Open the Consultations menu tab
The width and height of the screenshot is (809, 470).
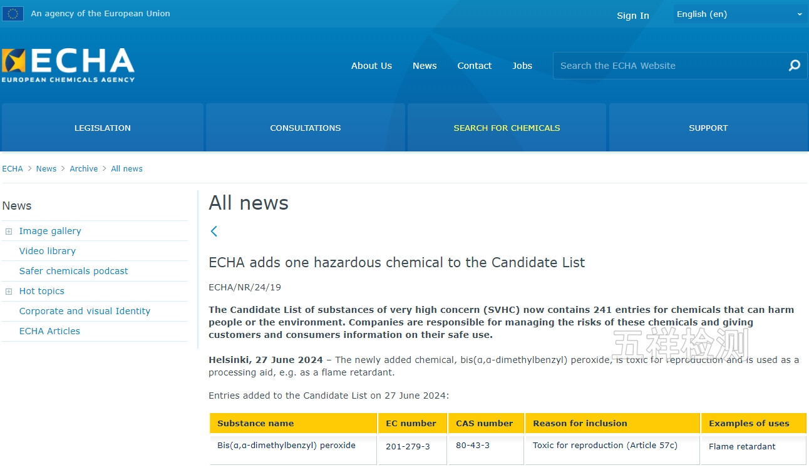click(306, 128)
